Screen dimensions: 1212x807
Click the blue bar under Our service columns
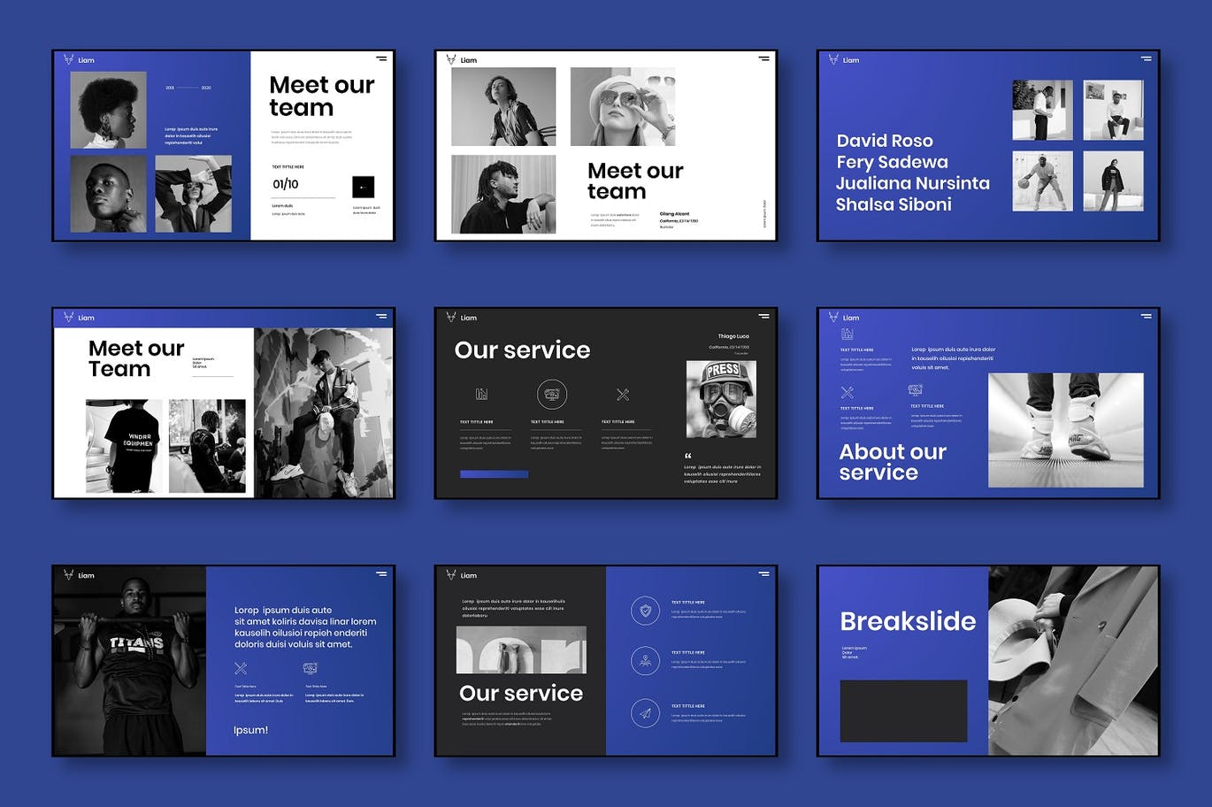(494, 474)
